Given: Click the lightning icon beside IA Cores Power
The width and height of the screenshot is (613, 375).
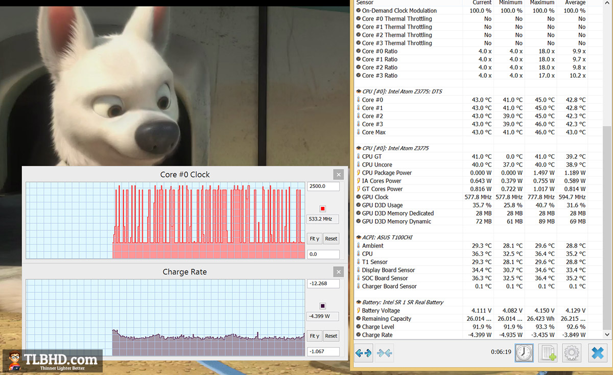Looking at the screenshot, I should 358,181.
